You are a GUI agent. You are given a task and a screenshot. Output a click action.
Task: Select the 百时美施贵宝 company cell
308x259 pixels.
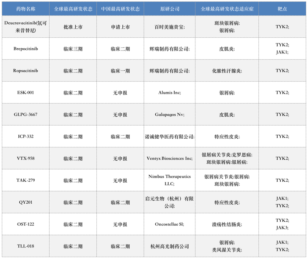pyautogui.click(x=169, y=27)
